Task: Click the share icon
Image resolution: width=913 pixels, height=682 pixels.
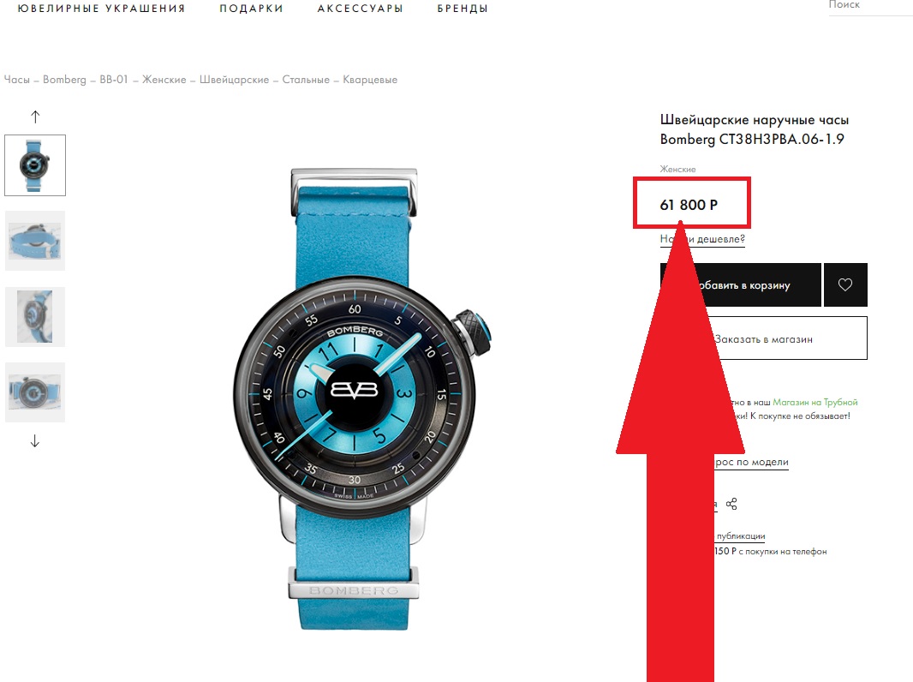Action: 732,504
